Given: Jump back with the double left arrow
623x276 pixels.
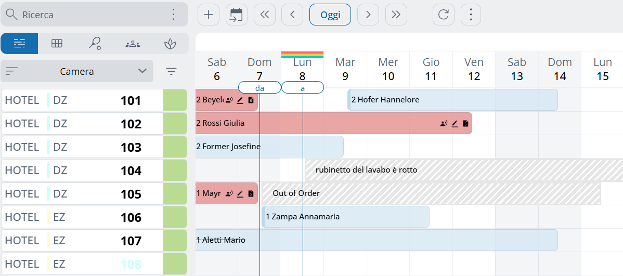Looking at the screenshot, I should point(265,15).
